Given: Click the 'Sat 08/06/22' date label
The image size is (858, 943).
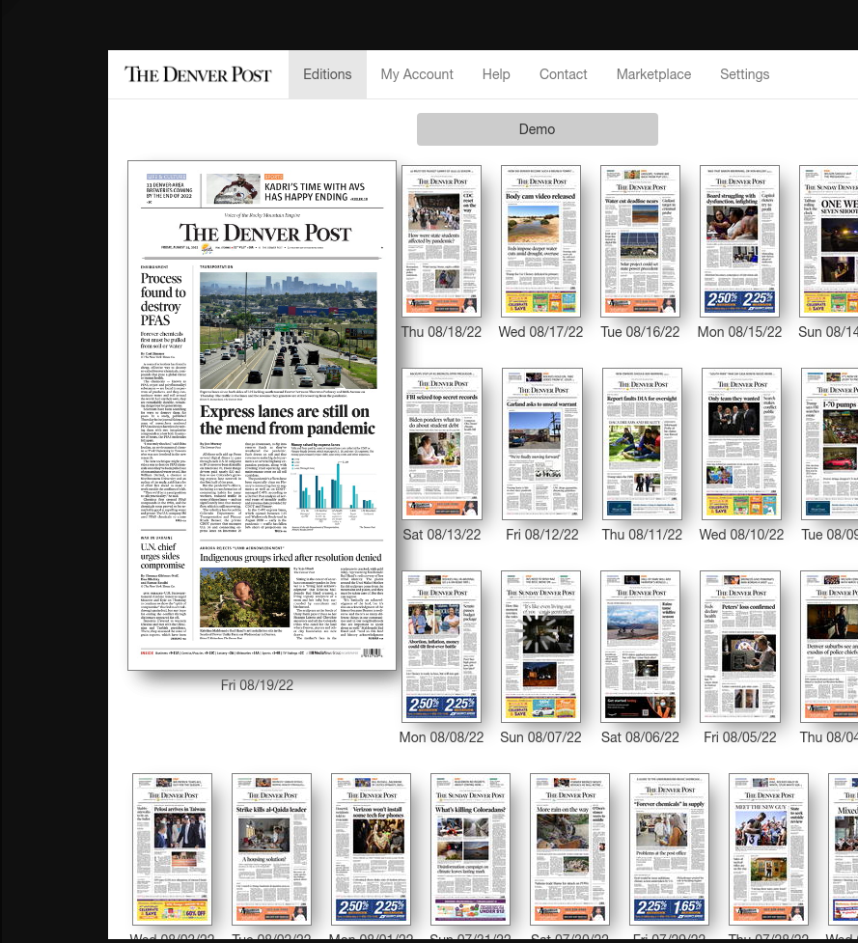Looking at the screenshot, I should click(640, 737).
